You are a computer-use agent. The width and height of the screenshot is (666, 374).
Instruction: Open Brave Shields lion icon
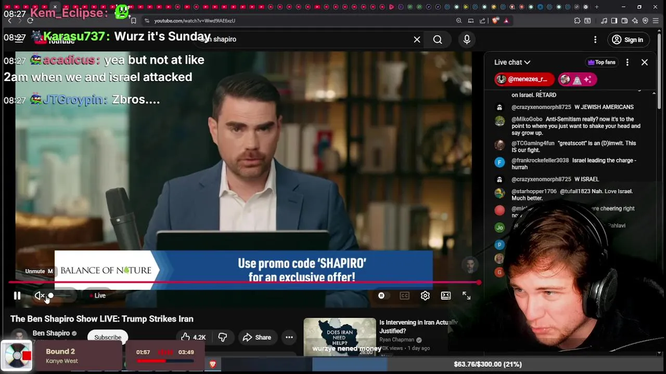tap(495, 21)
